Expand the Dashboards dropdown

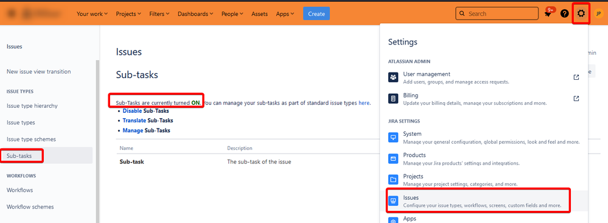pos(195,13)
